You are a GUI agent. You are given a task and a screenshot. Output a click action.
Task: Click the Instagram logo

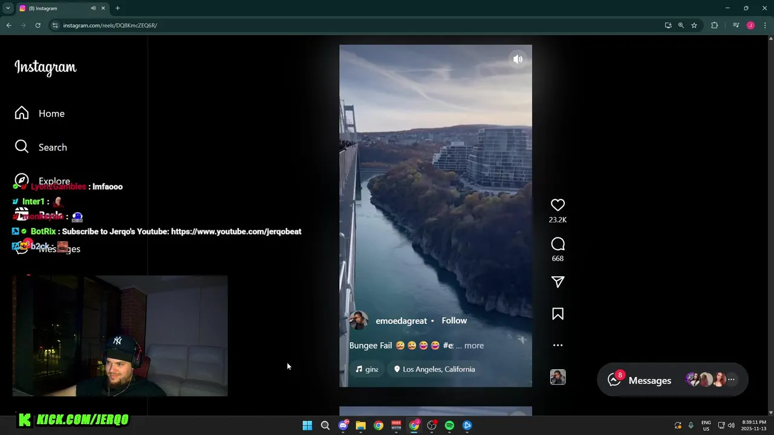[x=45, y=67]
